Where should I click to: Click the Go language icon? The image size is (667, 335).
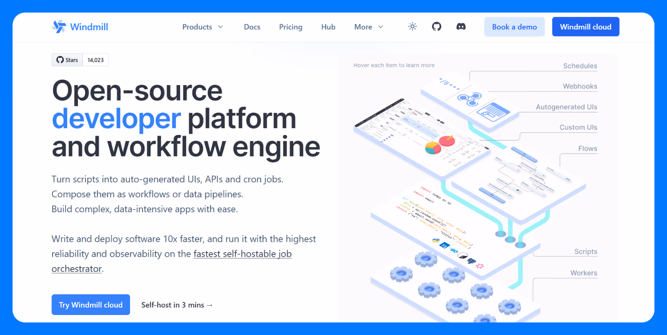coord(454,251)
